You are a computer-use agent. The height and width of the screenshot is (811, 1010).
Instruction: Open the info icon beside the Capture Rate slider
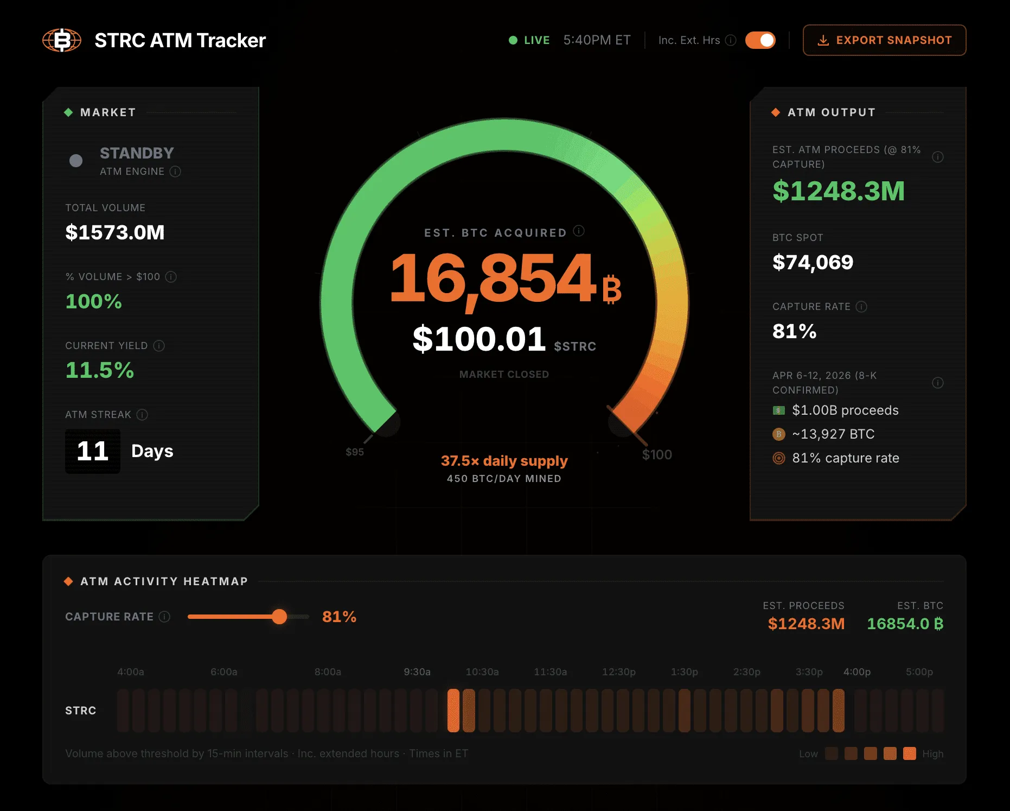(x=163, y=617)
